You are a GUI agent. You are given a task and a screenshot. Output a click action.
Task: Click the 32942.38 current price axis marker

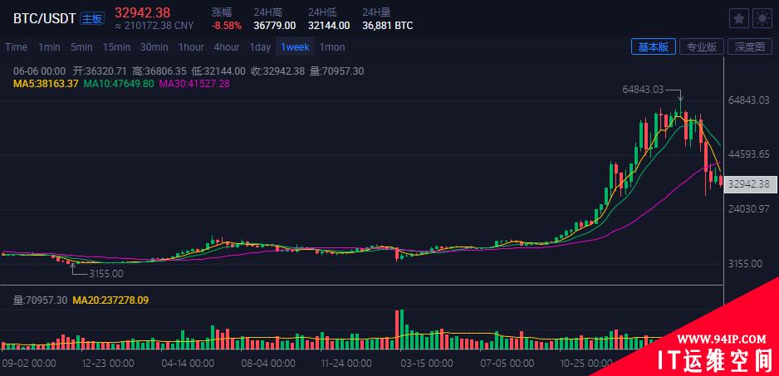[749, 183]
